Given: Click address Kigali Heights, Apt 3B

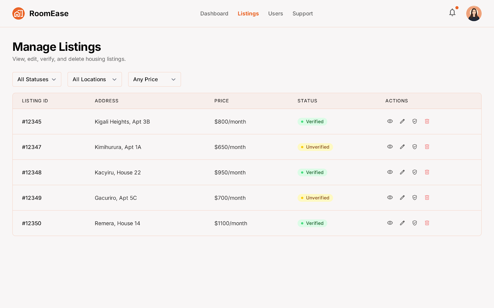Looking at the screenshot, I should click(122, 122).
